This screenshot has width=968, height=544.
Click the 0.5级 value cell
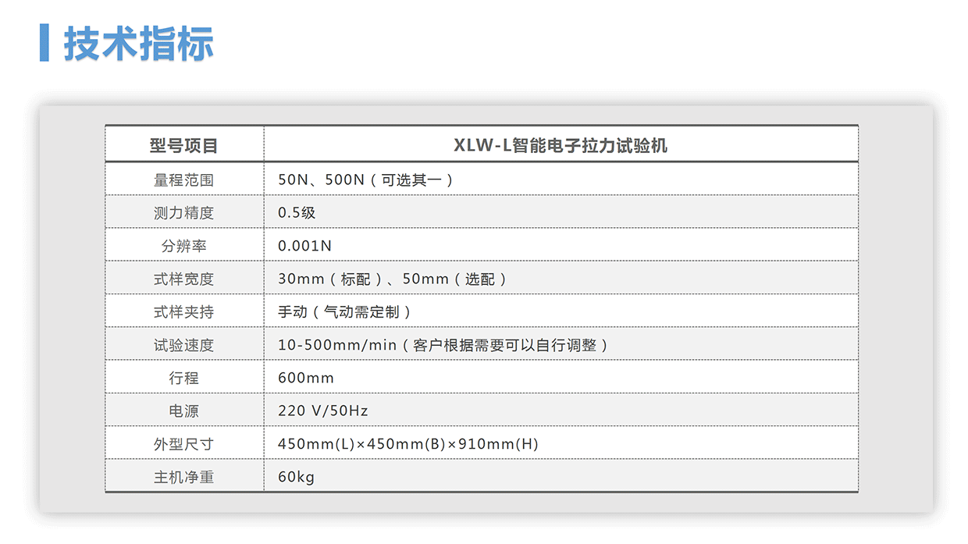click(x=297, y=212)
